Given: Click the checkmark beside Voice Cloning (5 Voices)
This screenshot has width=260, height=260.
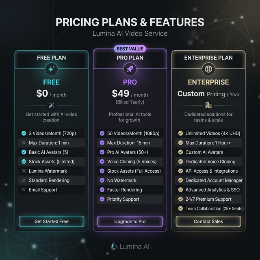Looking at the screenshot, I should point(102,162).
